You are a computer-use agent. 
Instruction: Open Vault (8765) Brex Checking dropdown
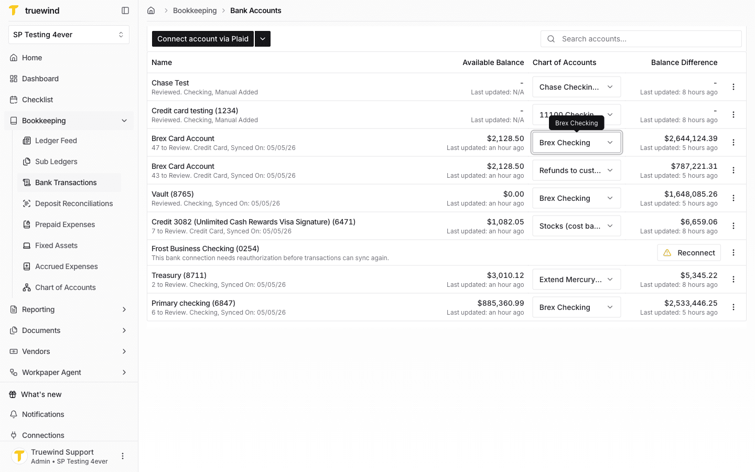pyautogui.click(x=577, y=198)
